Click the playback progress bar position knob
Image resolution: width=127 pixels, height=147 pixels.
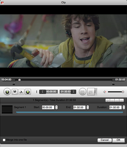[x=20, y=80]
